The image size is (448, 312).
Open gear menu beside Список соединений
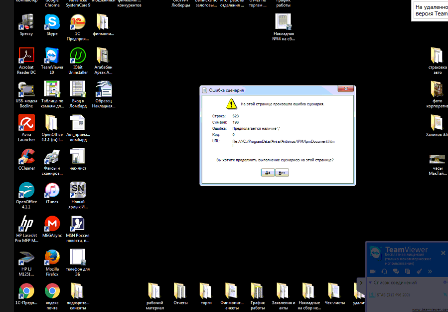pyautogui.click(x=445, y=282)
